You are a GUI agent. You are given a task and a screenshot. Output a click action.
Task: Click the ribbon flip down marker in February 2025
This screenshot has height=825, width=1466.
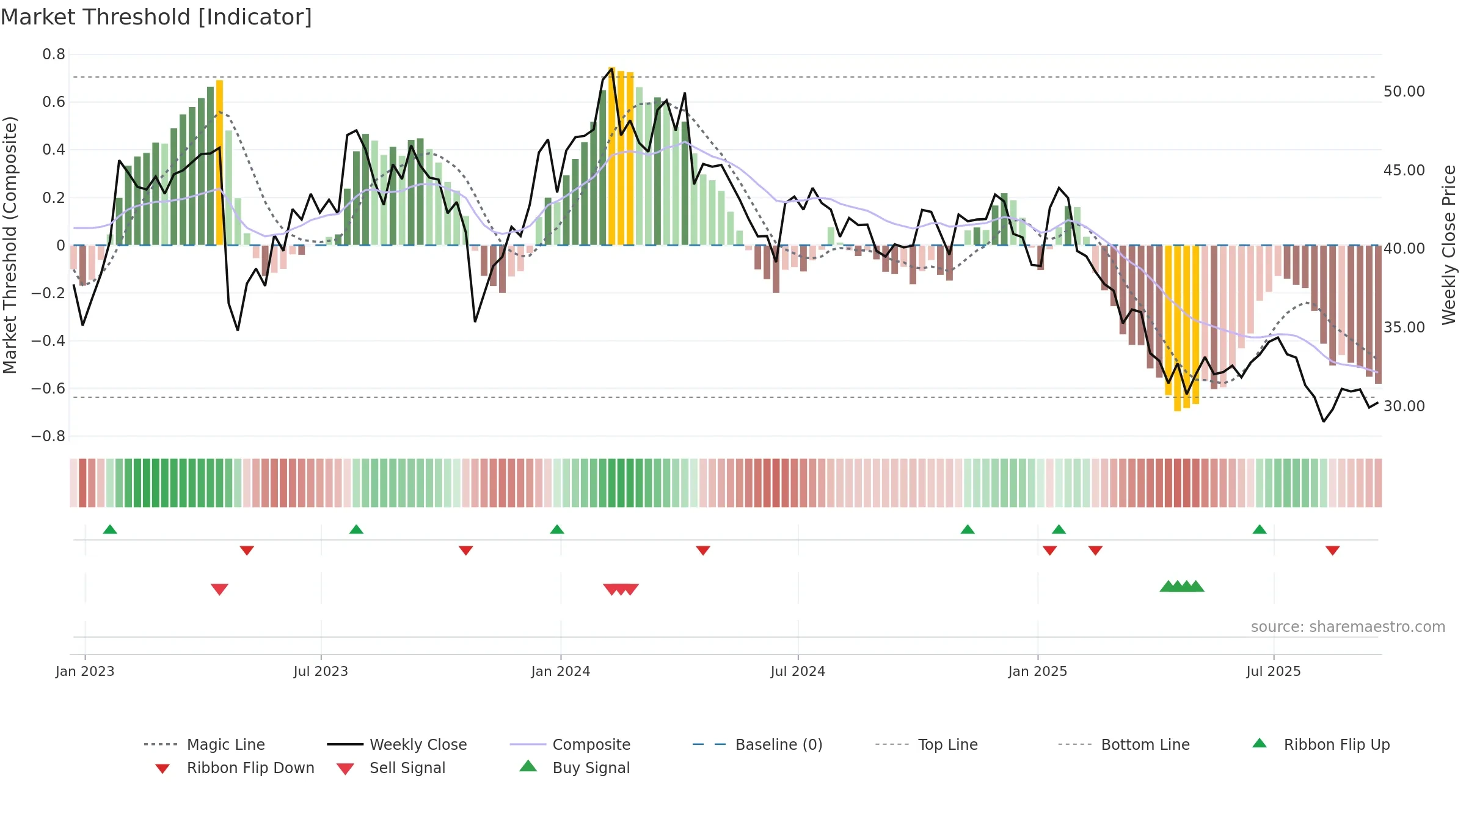[1095, 551]
